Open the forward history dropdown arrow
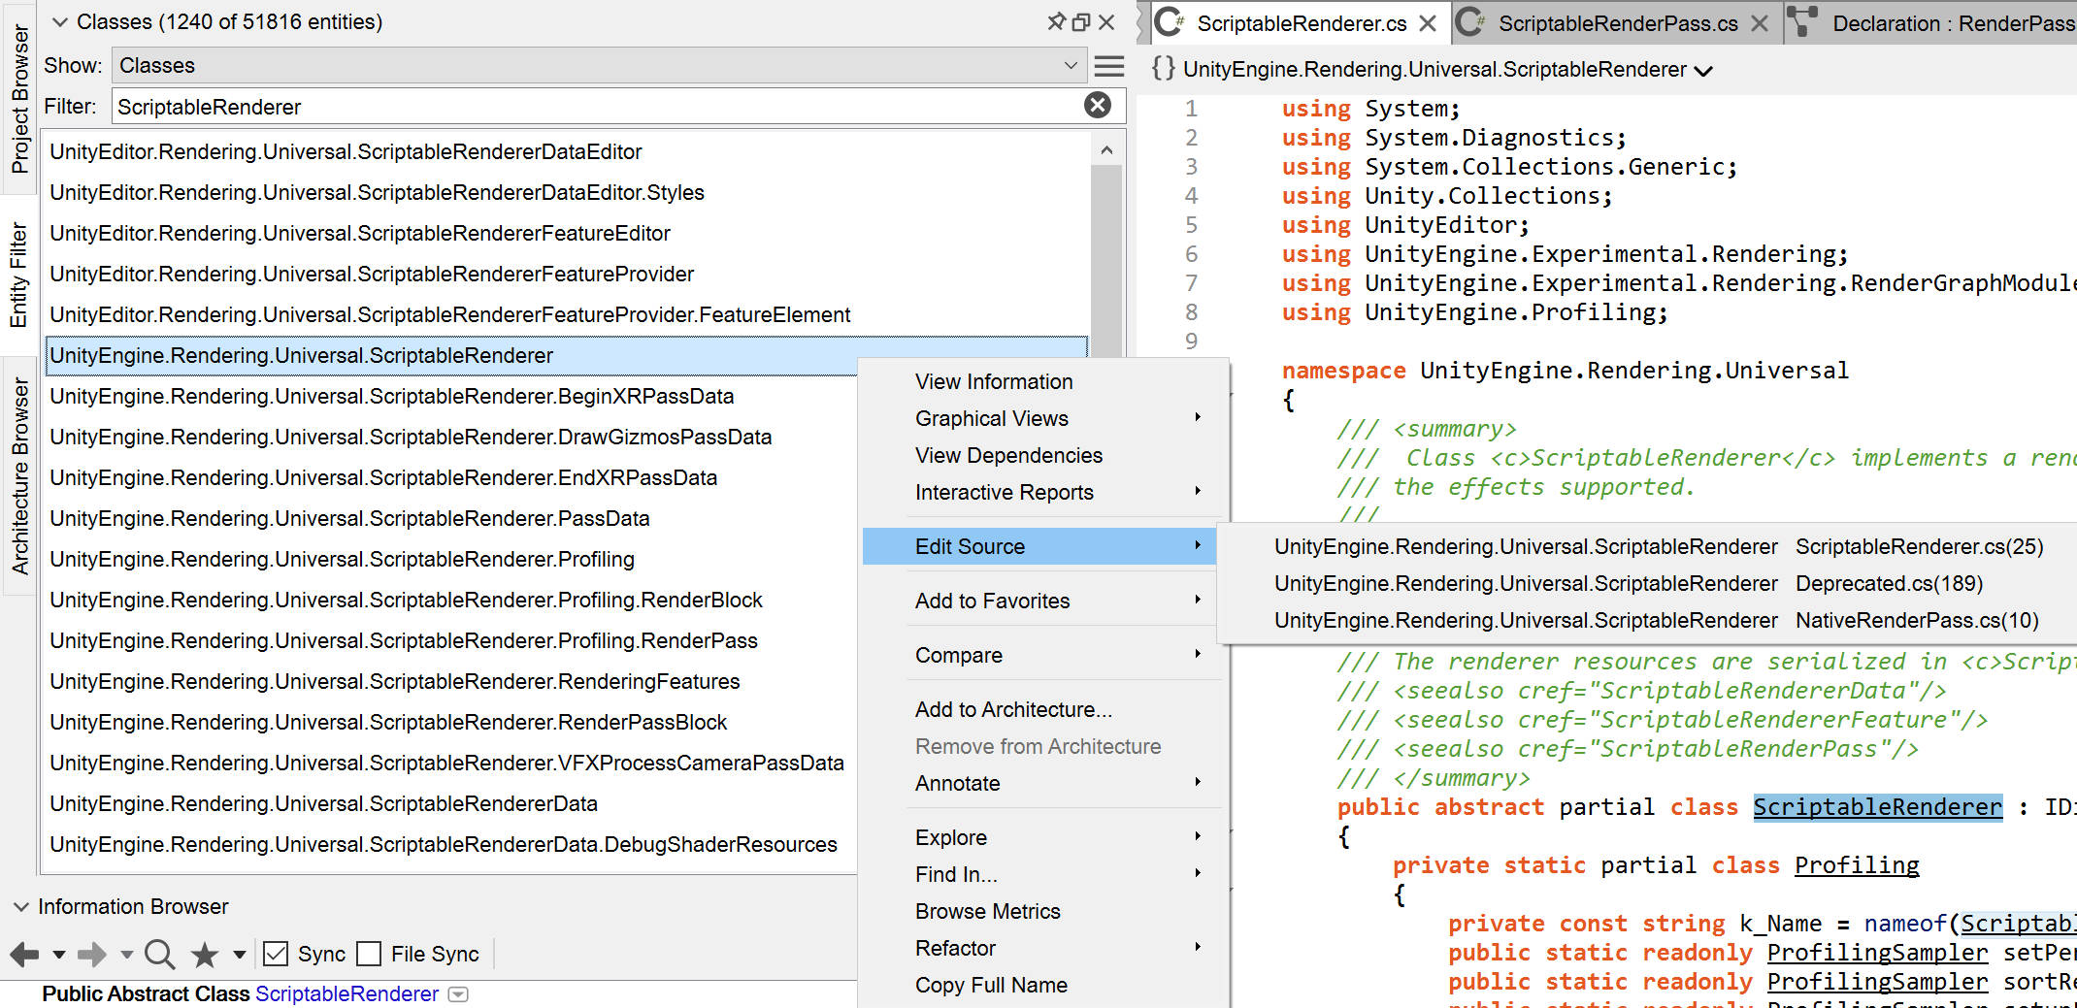 pos(126,955)
